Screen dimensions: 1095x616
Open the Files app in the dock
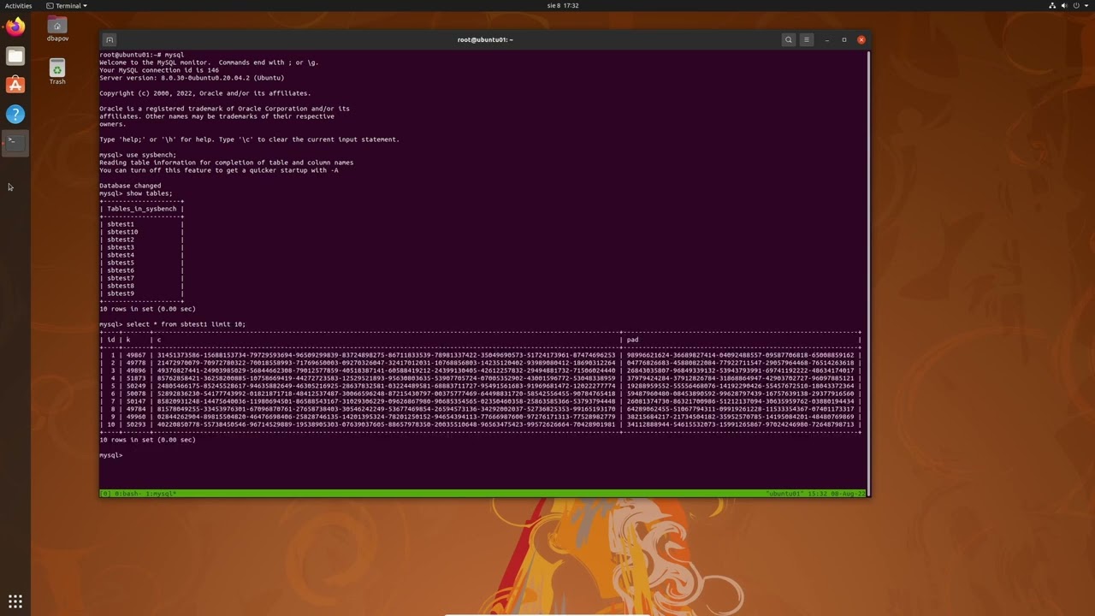tap(15, 56)
